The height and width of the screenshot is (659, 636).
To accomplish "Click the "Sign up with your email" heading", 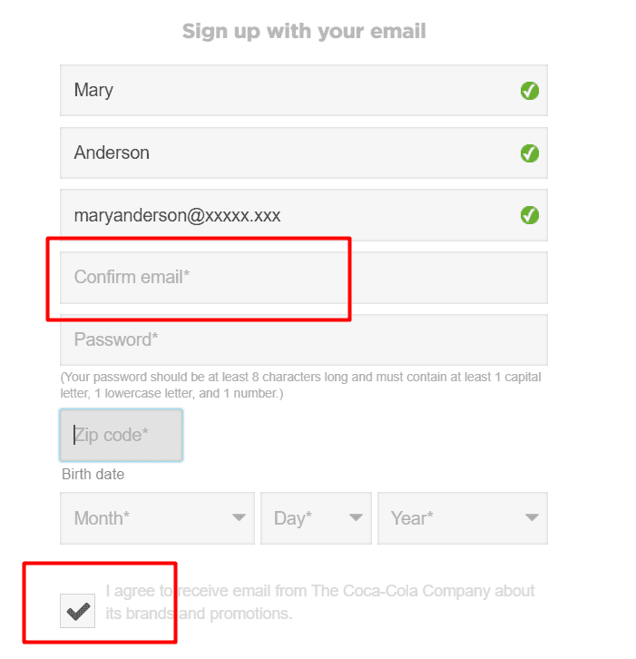I will [304, 32].
